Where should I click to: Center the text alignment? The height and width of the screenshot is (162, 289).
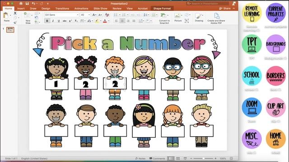coord(122,21)
